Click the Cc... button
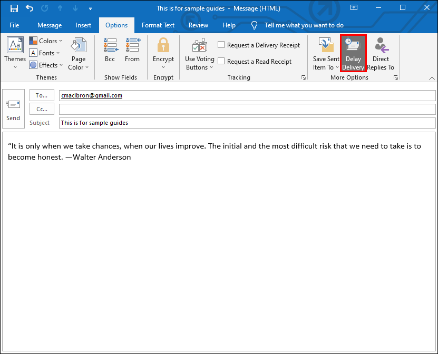Screen dimensions: 438x354 42,109
